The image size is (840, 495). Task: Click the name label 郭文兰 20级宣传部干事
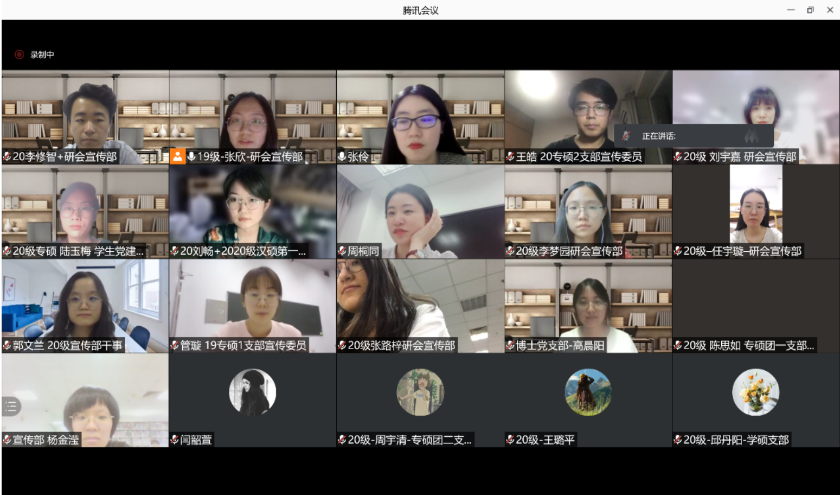point(67,345)
